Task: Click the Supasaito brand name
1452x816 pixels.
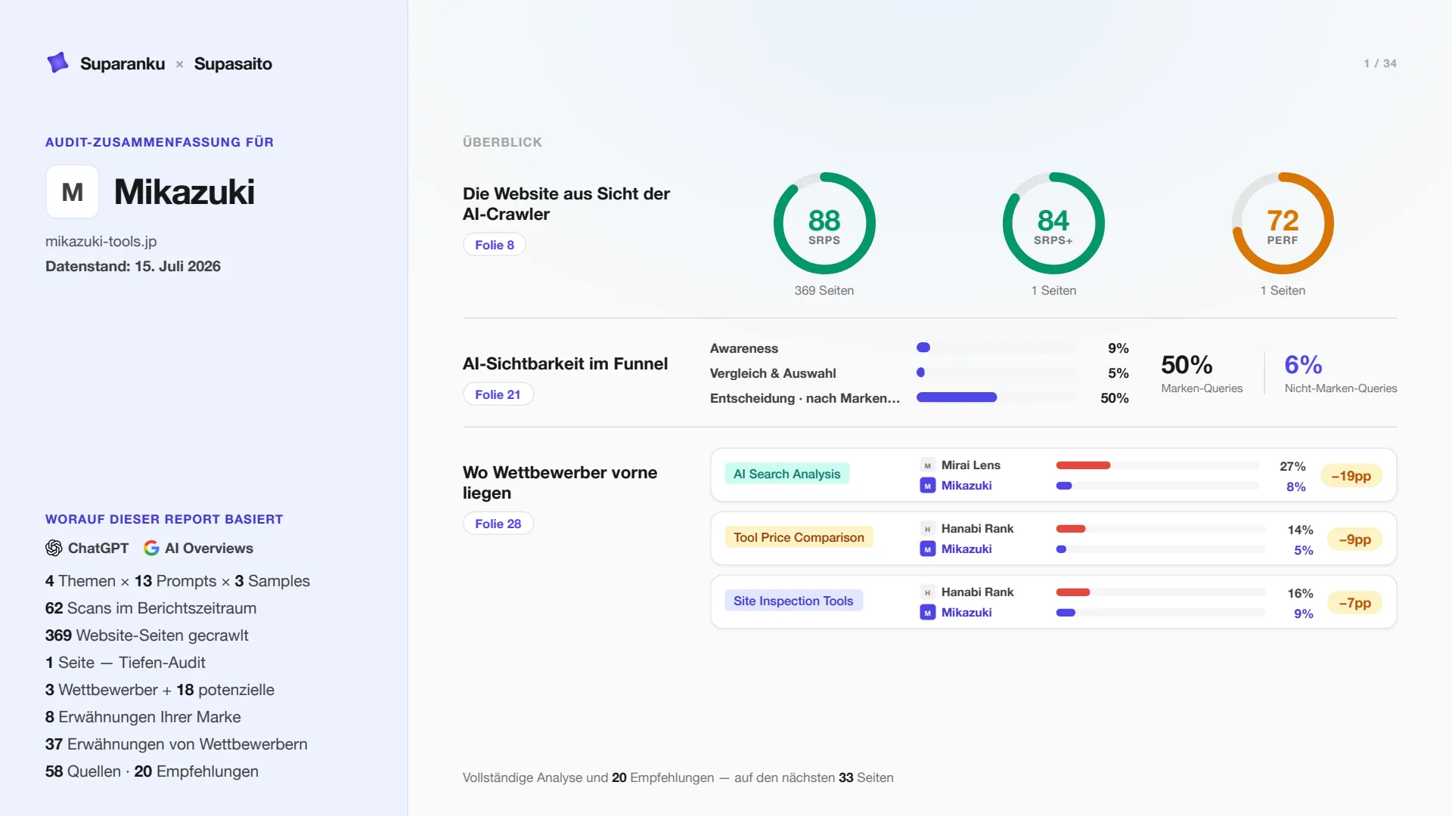Action: point(233,63)
